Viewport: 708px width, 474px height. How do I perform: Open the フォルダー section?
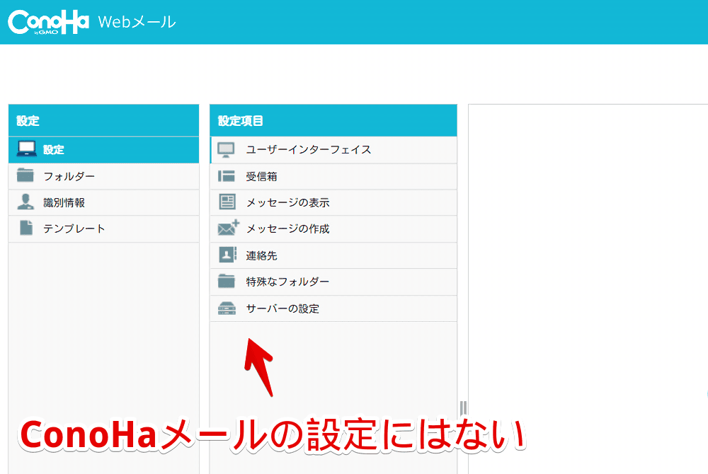tap(104, 176)
